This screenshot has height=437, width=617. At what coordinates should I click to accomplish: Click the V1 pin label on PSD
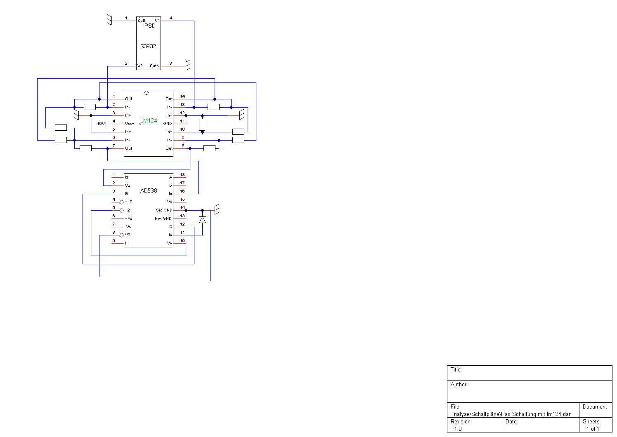pyautogui.click(x=157, y=20)
